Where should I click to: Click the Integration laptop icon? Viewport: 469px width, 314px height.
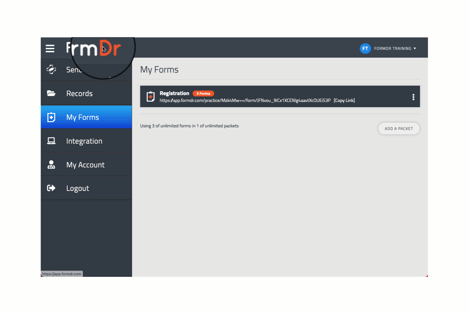coord(51,141)
